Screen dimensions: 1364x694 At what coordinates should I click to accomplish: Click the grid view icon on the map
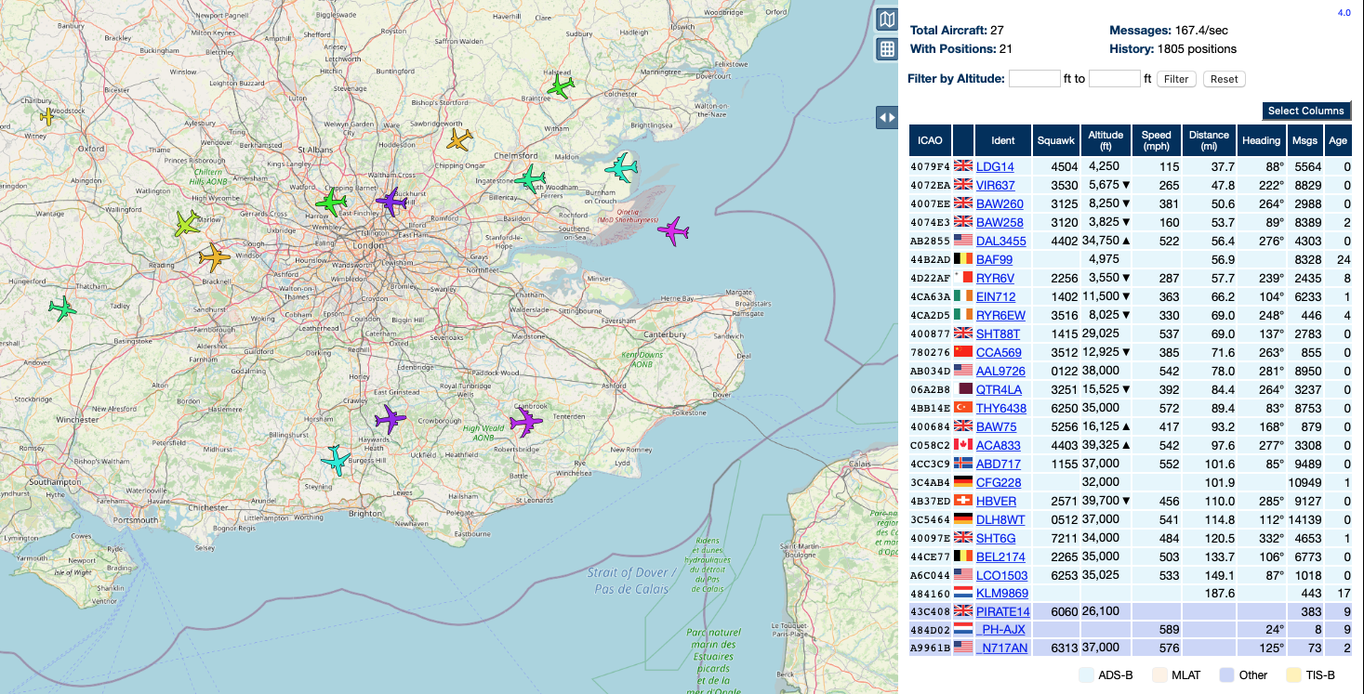(x=887, y=49)
